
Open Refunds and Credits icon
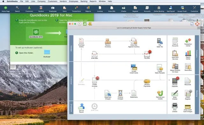click(x=160, y=93)
